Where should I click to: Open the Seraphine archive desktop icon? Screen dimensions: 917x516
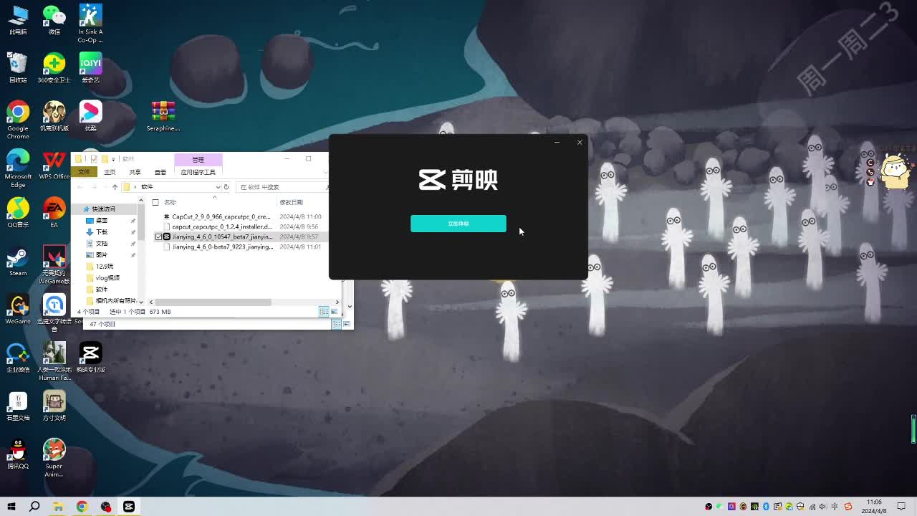pos(163,116)
